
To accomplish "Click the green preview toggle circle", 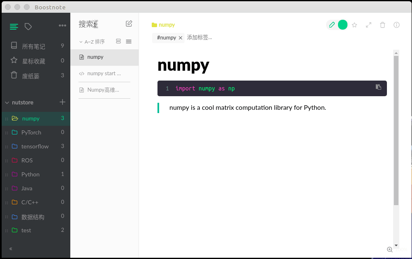I will click(x=343, y=25).
